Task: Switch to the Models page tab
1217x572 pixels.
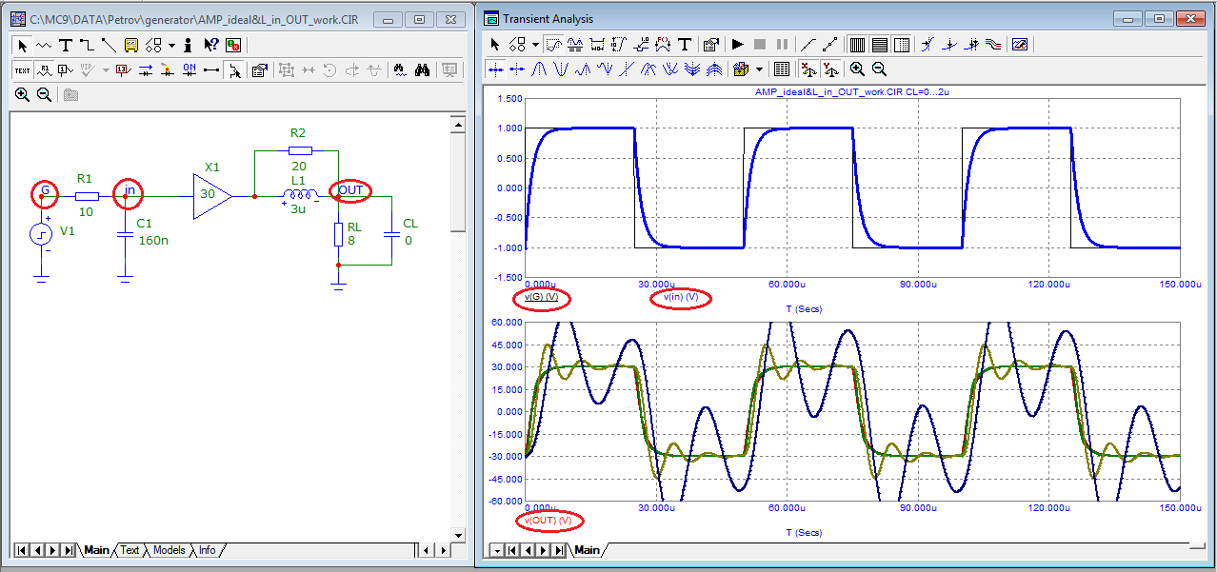Action: click(x=170, y=550)
